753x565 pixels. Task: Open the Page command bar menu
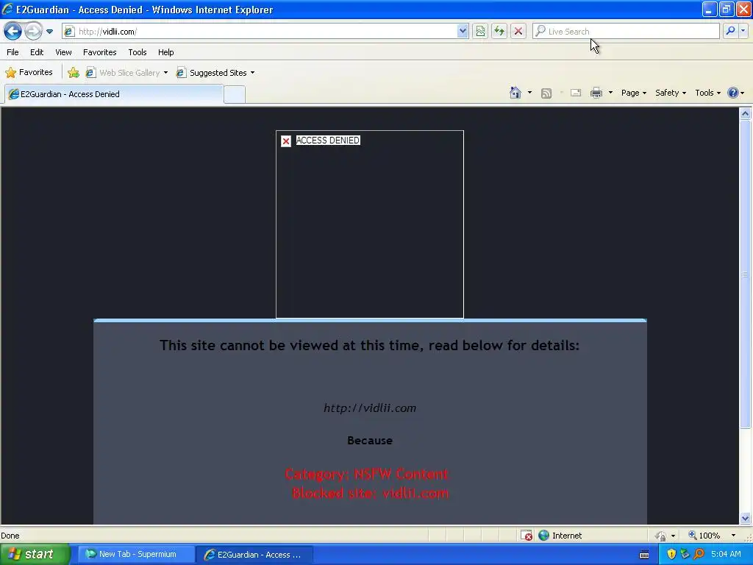tap(633, 93)
